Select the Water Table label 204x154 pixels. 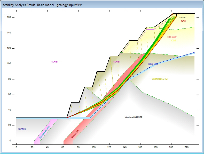click(x=153, y=64)
